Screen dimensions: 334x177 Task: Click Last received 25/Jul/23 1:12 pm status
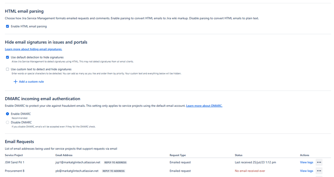coord(255,162)
